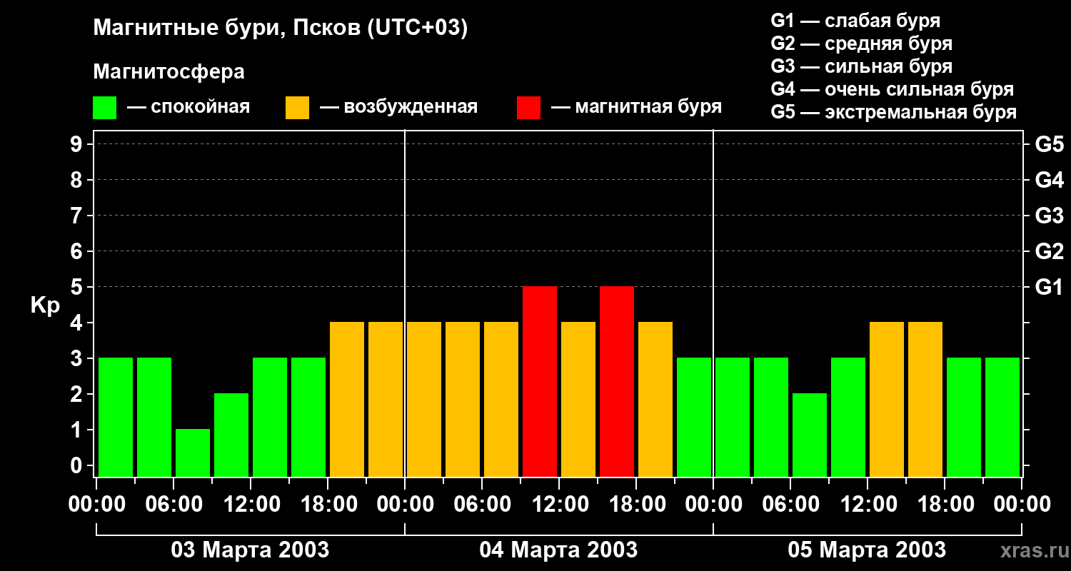Click the 'G4 — очень сильная буря' legend line
Image resolution: width=1071 pixels, height=571 pixels.
pos(892,89)
